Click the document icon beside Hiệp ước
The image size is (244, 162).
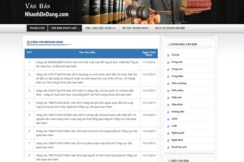click(168, 98)
